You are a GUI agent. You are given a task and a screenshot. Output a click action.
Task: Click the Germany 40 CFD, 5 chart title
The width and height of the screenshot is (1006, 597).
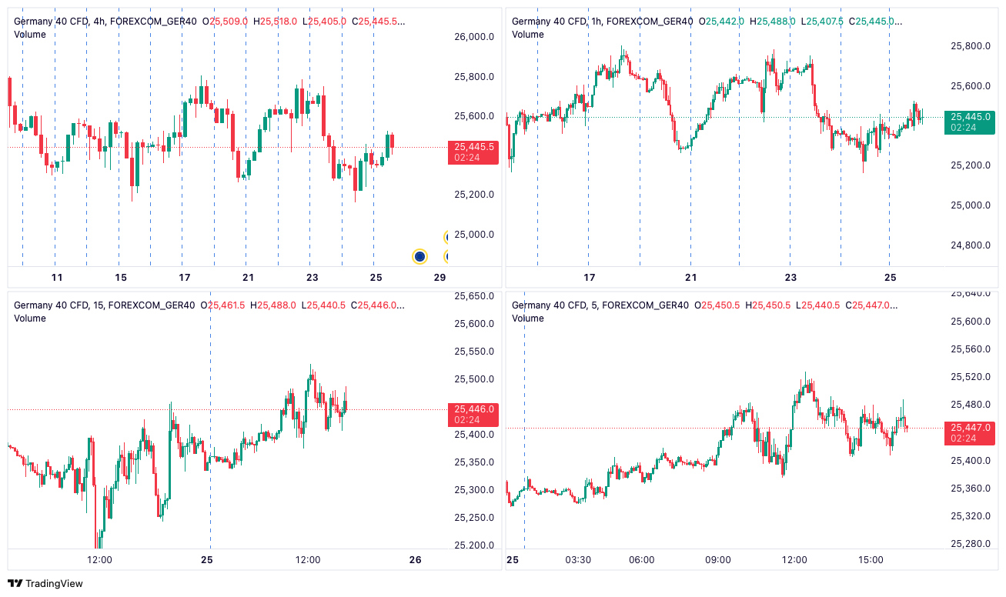coord(600,305)
